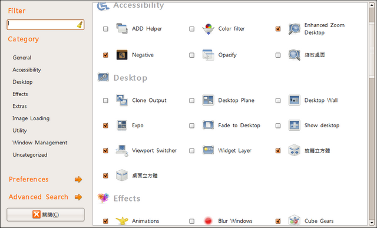Enable the Color filter checkbox
377x228 pixels.
coord(191,29)
